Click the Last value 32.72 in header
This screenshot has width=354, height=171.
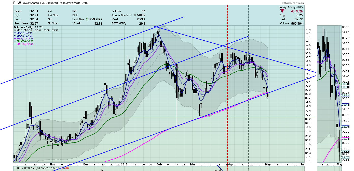click(299, 19)
